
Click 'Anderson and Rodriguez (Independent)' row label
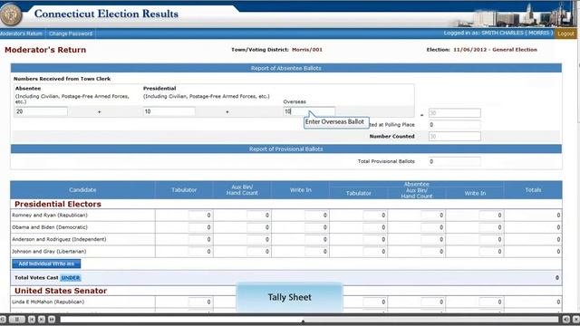(x=59, y=239)
